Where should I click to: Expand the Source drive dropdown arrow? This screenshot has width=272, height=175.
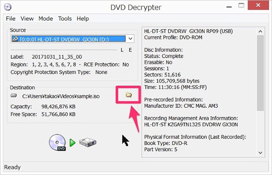point(131,38)
